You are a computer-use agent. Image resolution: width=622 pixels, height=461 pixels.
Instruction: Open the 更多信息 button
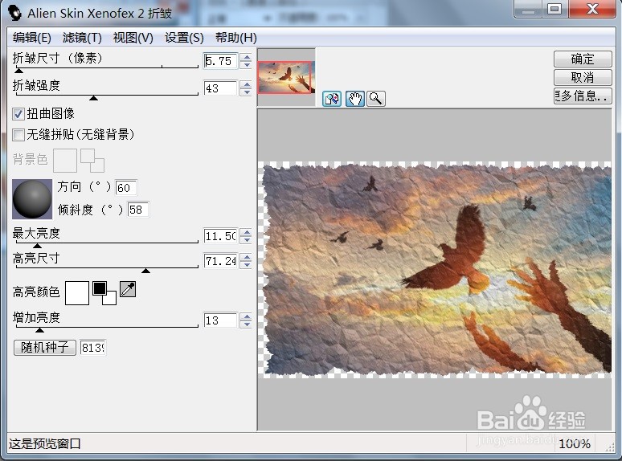[x=583, y=96]
